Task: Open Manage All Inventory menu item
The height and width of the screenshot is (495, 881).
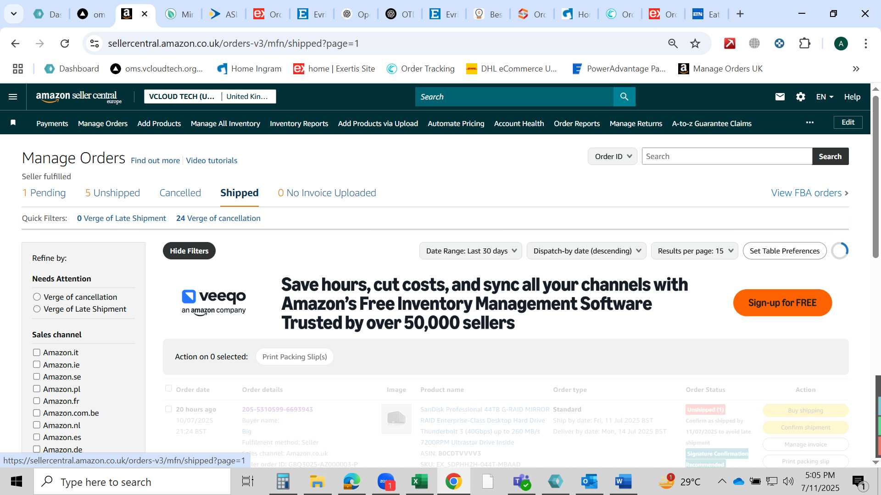Action: coord(225,123)
